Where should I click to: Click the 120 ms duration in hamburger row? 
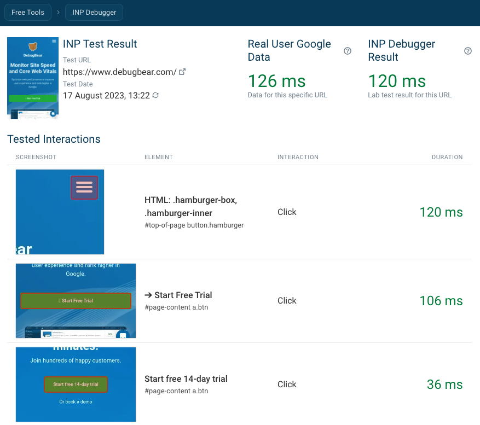(x=441, y=212)
